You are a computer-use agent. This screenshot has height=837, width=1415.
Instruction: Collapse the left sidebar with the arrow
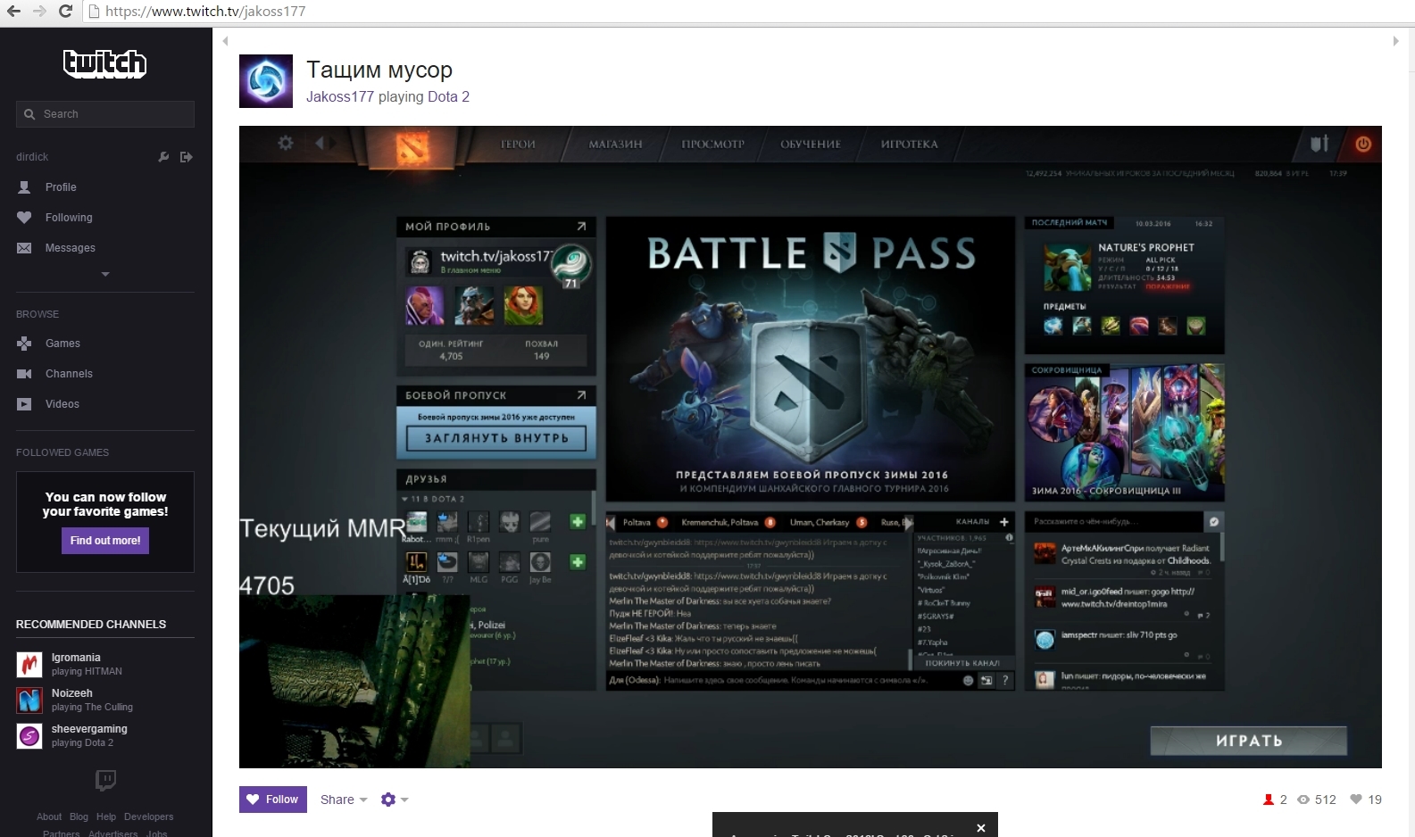pos(225,41)
